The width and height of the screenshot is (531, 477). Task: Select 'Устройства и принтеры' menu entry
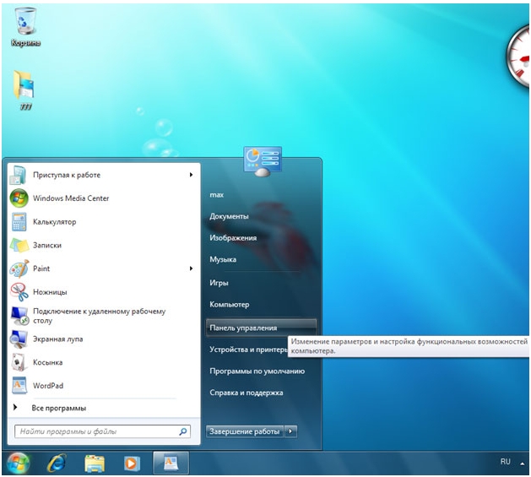click(x=249, y=350)
